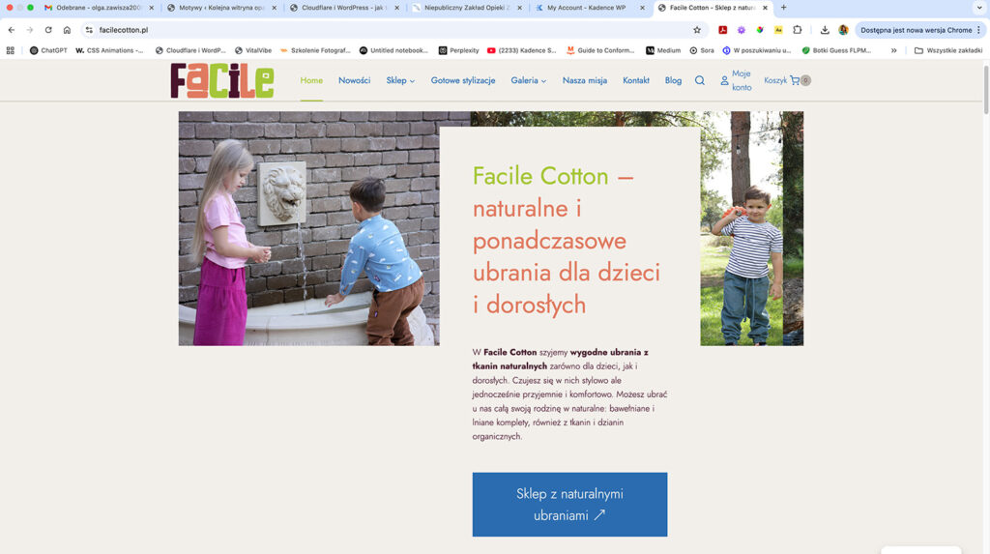View site information icon in address bar
Image resolution: width=990 pixels, height=554 pixels.
point(89,30)
